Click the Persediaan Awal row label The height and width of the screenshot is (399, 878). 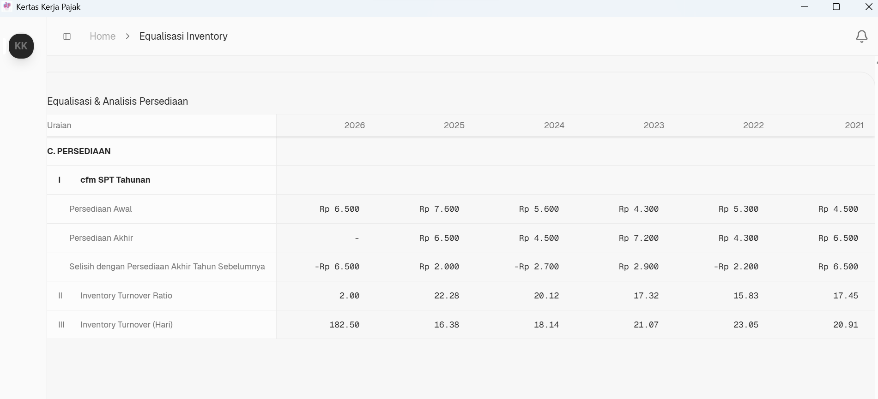(x=101, y=209)
